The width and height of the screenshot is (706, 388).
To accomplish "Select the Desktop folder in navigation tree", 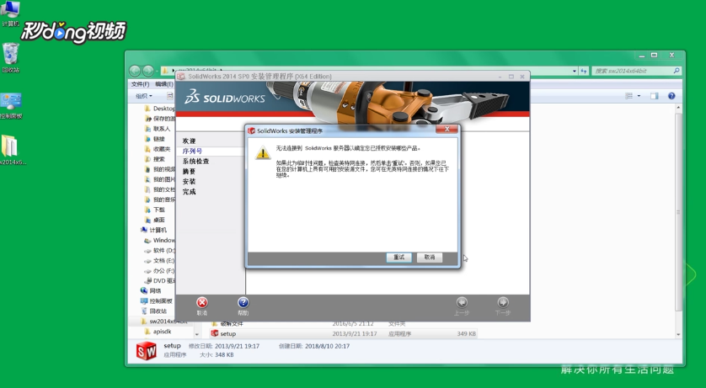I will [159, 109].
